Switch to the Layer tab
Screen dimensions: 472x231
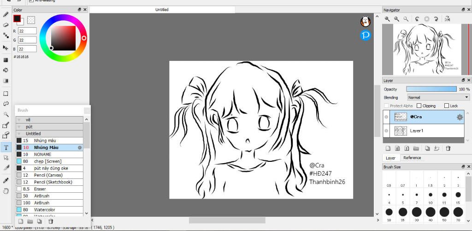click(390, 158)
